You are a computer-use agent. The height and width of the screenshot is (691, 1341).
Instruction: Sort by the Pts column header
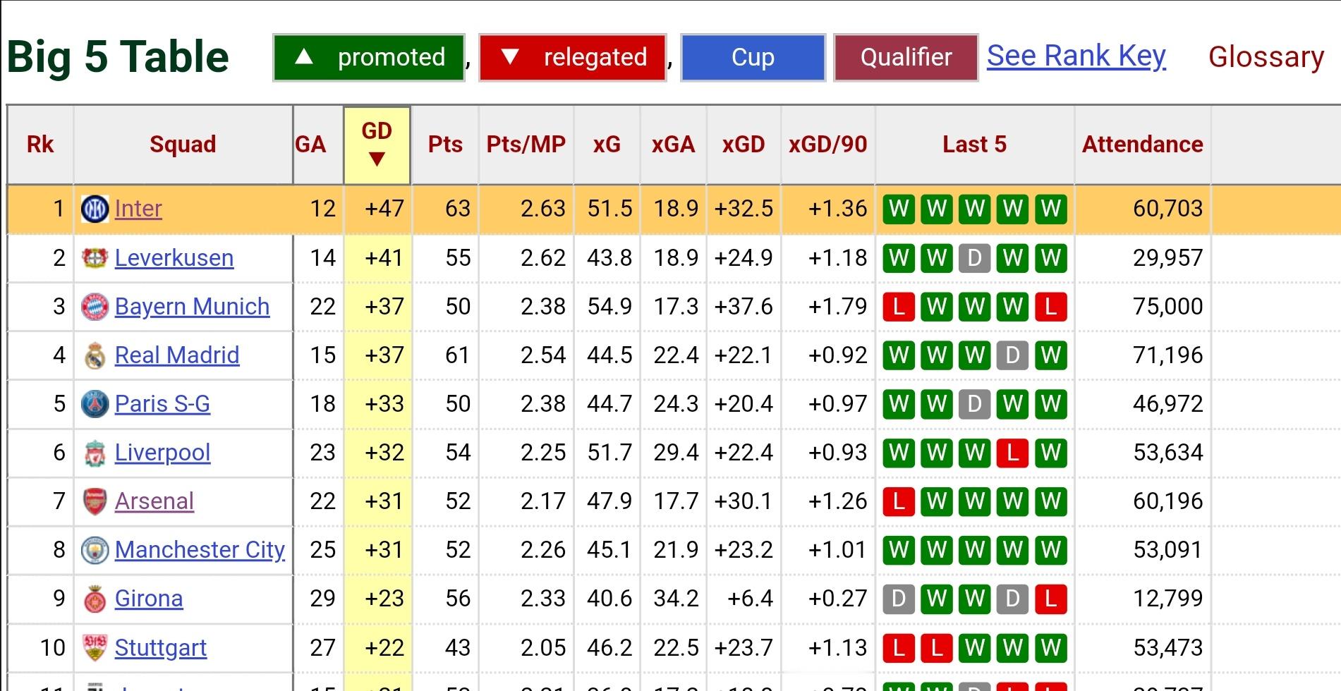point(445,145)
